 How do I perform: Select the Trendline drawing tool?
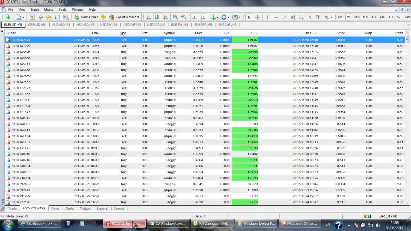click(x=285, y=17)
